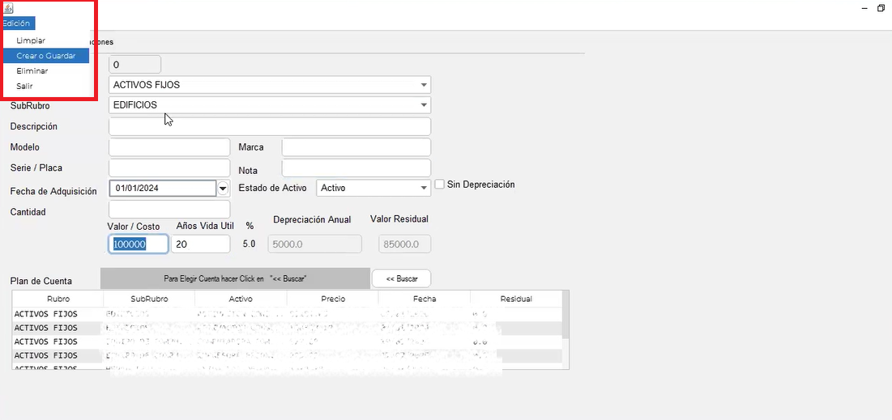This screenshot has width=892, height=420.
Task: Open the acquisition date picker arrow
Action: pyautogui.click(x=223, y=188)
